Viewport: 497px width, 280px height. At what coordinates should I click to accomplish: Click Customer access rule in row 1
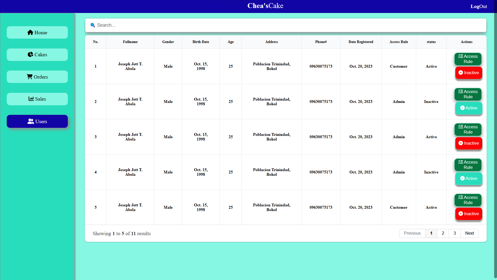[x=399, y=66]
